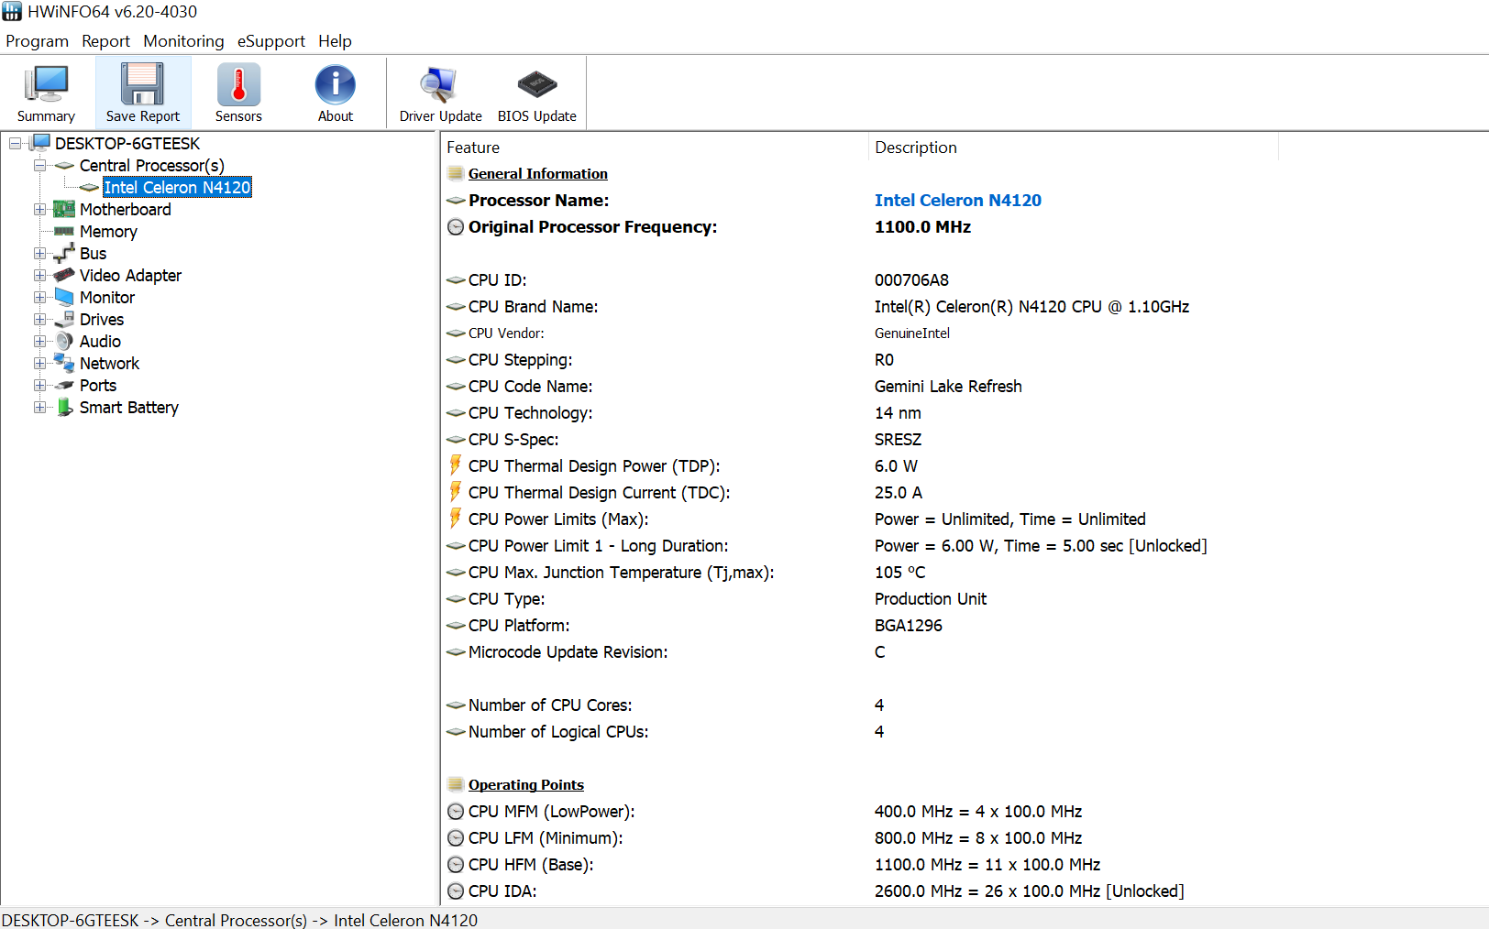
Task: Click the Memory module icon
Action: coord(64,231)
